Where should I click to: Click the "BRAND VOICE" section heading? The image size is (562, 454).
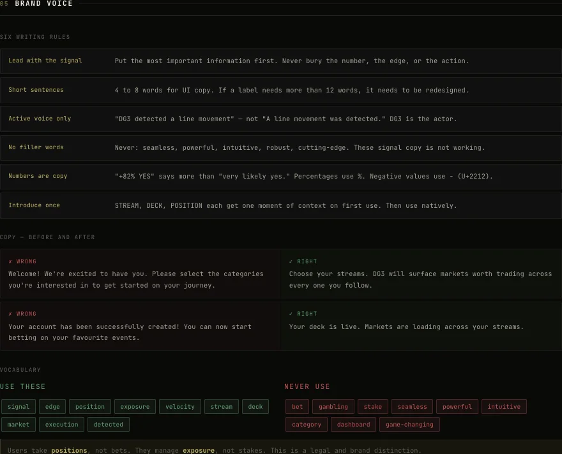43,4
